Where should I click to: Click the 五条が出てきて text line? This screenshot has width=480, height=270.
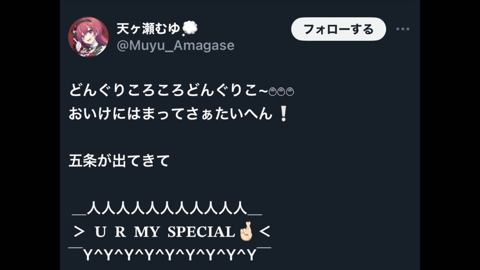[119, 160]
